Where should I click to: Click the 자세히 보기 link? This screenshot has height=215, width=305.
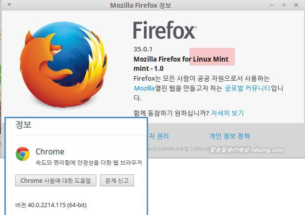tap(227, 113)
